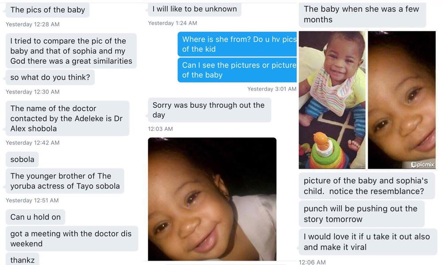Viewport: 443px width, 265px height.
Task: Select 'Sorry was busy through out the day'
Action: pyautogui.click(x=210, y=110)
